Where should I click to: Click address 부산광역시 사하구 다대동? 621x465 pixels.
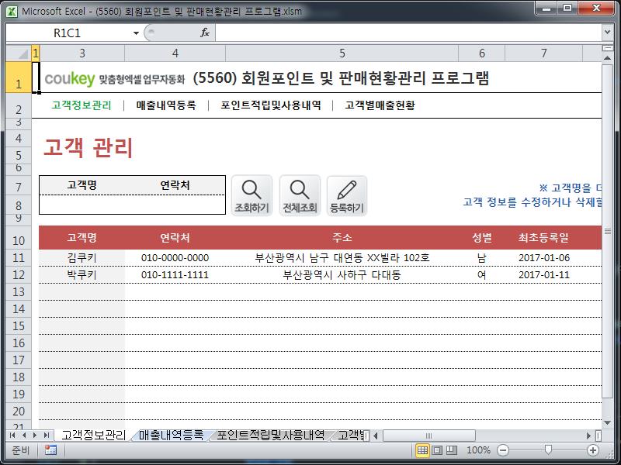pos(342,275)
